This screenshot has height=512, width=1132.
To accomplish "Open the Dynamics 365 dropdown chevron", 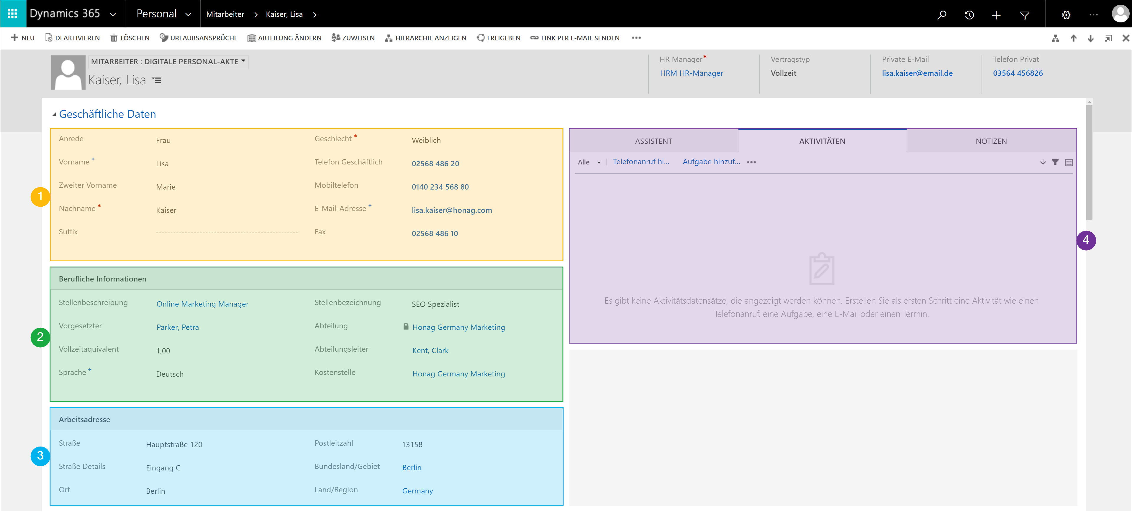I will point(113,14).
